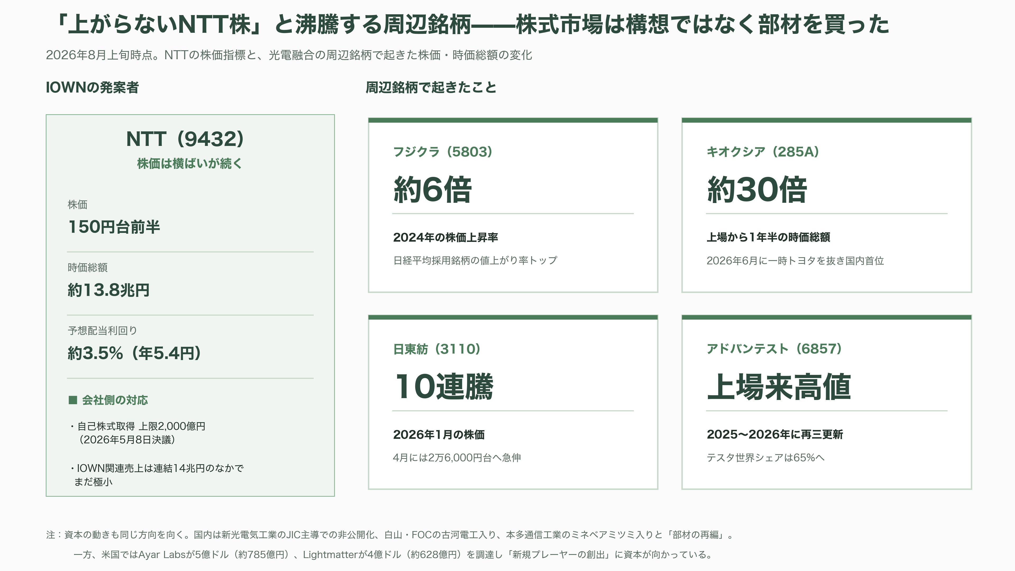Click the text 上場から1年半の時価総額
The height and width of the screenshot is (571, 1015).
click(768, 237)
